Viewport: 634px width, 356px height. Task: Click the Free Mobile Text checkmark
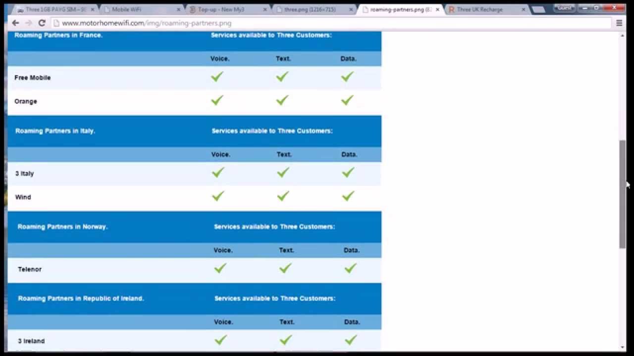tap(282, 77)
